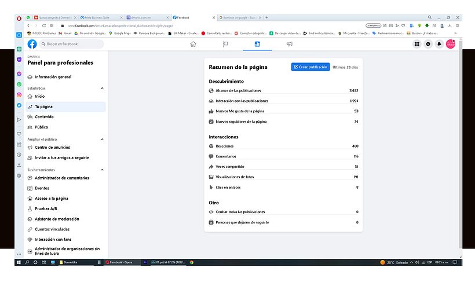Open Instagram in Opera sidebar
Image resolution: width=475 pixels, height=297 pixels.
tap(19, 95)
